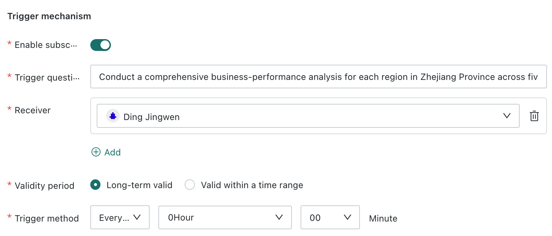This screenshot has width=552, height=236.
Task: Select the Long-term valid radio button
Action: tap(95, 185)
